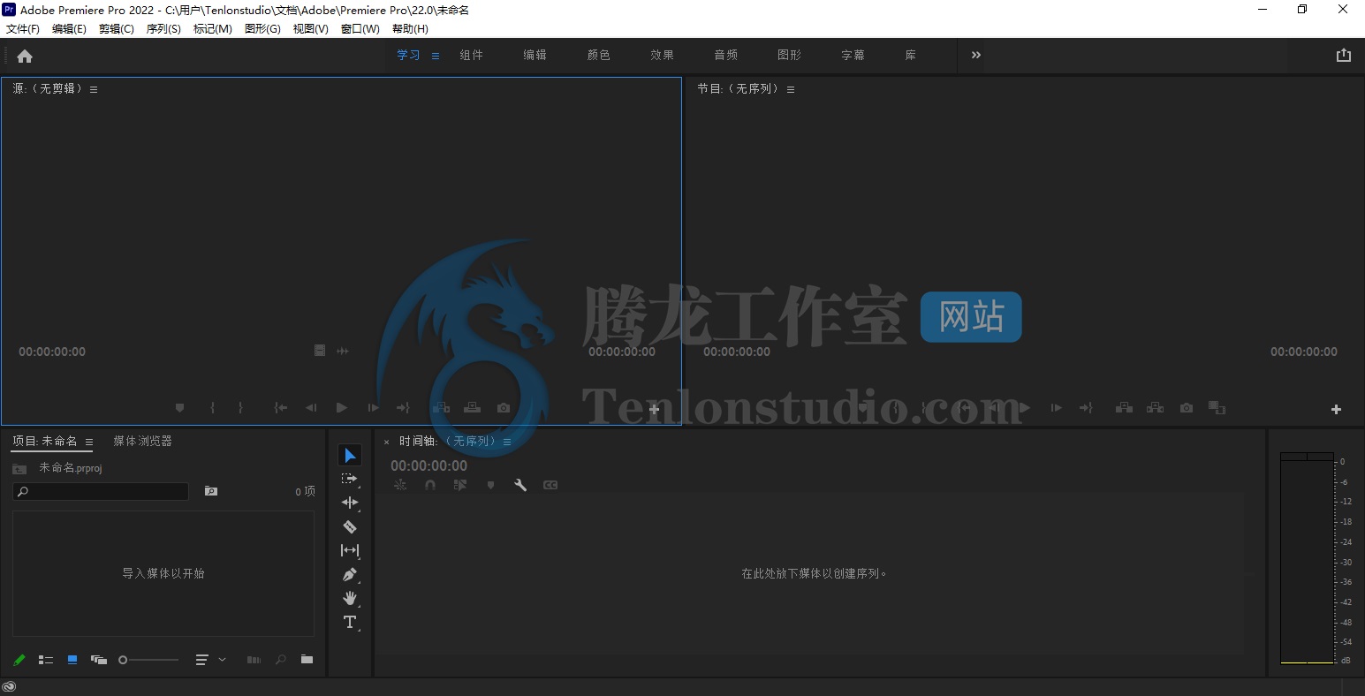This screenshot has width=1365, height=696.
Task: Click Insert button in Source monitor
Action: click(x=441, y=407)
